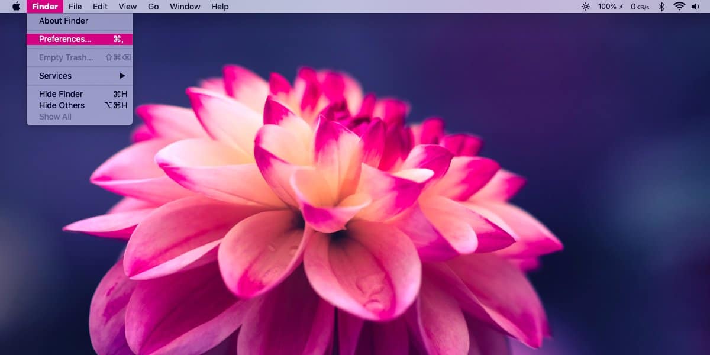710x355 pixels.
Task: Open the File menu
Action: coord(75,7)
